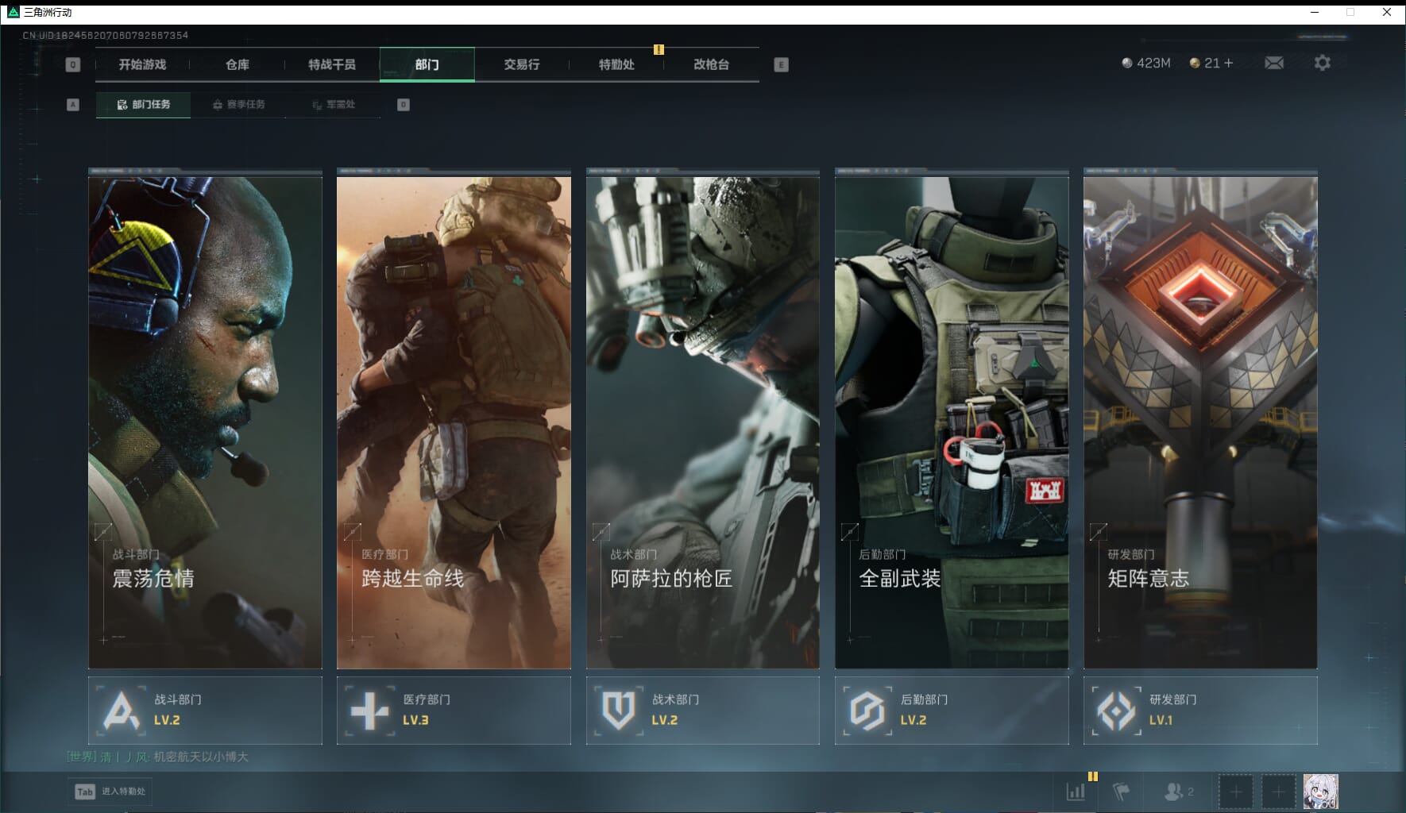This screenshot has height=813, width=1406.
Task: Open the 全副武装 logistics department card
Action: tap(951, 421)
